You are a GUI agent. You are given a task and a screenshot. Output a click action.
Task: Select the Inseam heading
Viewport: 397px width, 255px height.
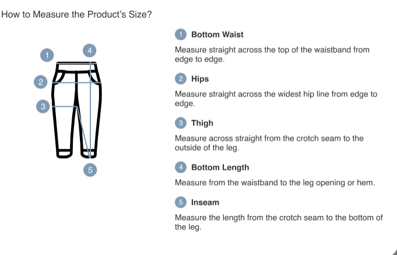[205, 202]
